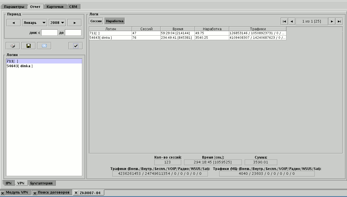Go to previous month arrow
This screenshot has height=197, width=347.
(13, 23)
